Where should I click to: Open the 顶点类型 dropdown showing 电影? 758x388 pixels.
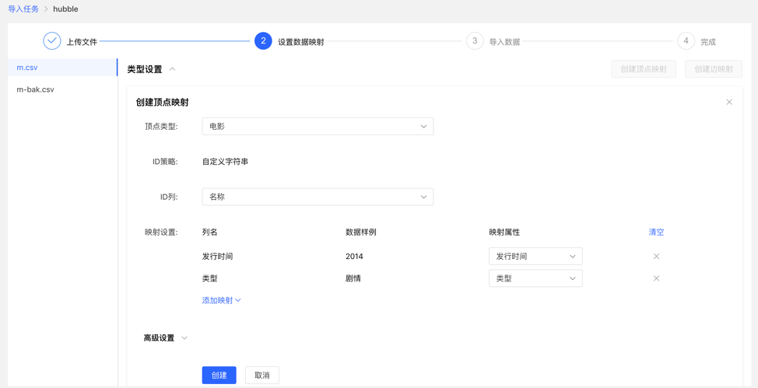(318, 127)
